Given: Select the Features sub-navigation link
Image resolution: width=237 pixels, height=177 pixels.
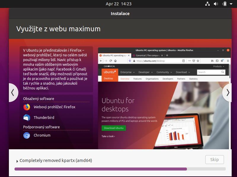Looking at the screenshot, I should pyautogui.click(x=137, y=79).
